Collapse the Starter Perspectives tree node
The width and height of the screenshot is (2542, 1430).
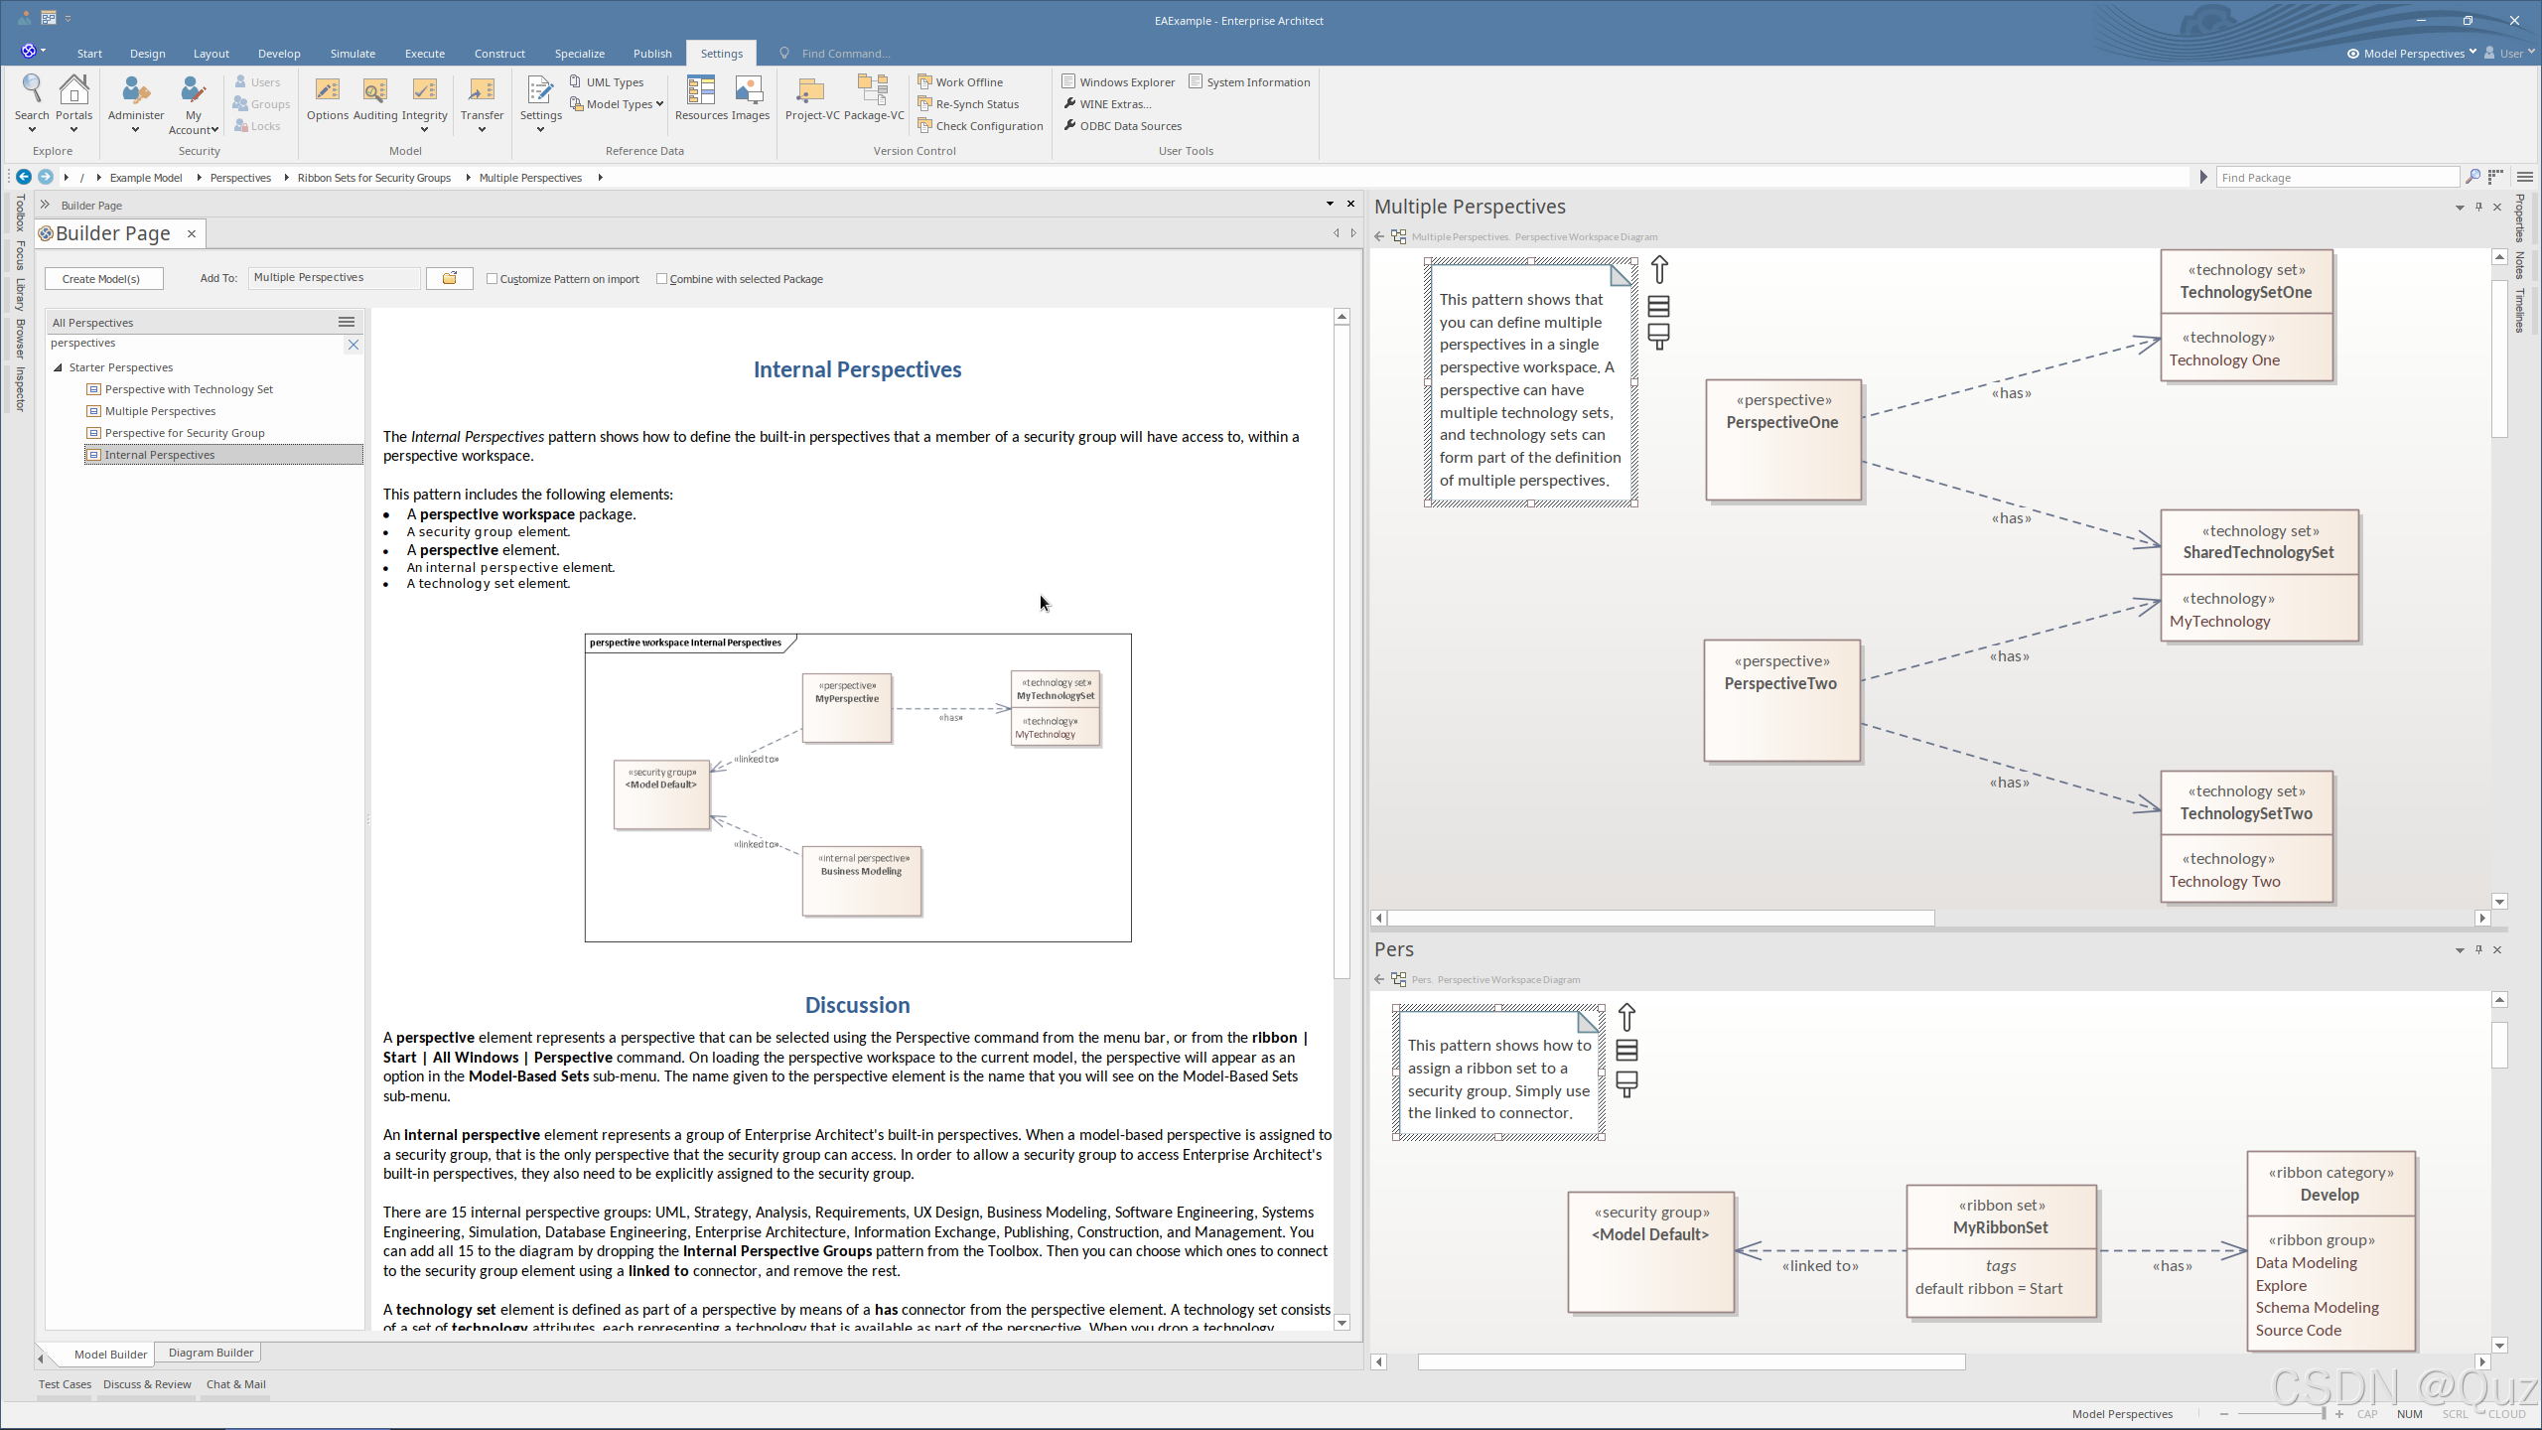[59, 367]
